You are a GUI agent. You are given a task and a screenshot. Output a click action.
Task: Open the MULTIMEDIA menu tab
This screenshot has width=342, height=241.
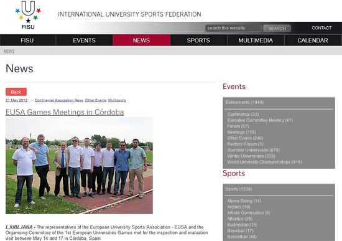coord(256,40)
